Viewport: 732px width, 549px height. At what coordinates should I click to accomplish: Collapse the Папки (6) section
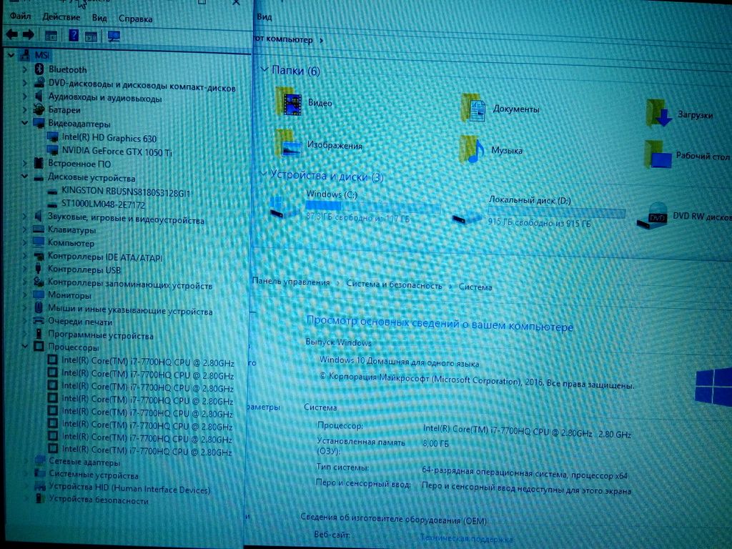[x=265, y=69]
